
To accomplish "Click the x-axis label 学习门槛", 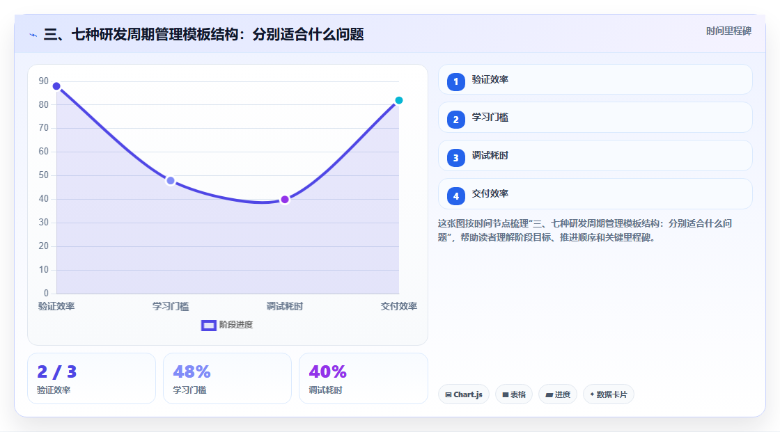I will coord(171,306).
